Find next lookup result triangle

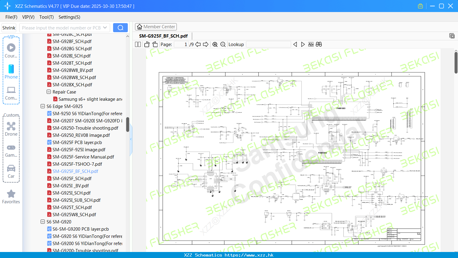[x=303, y=44]
